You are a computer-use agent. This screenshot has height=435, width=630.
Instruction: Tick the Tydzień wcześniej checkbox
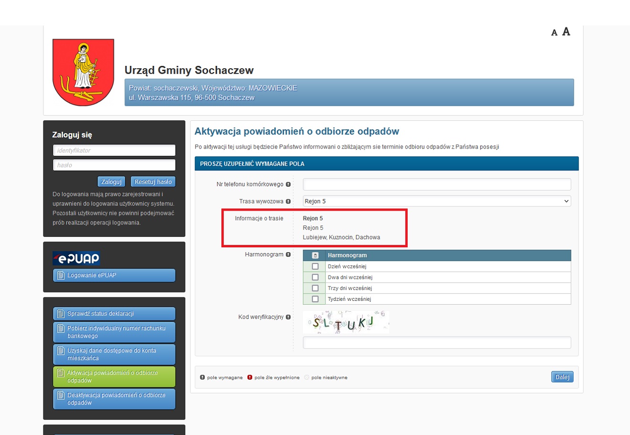click(x=315, y=299)
